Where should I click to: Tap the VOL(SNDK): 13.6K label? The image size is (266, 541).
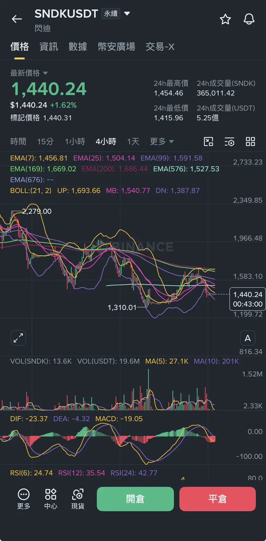click(41, 361)
